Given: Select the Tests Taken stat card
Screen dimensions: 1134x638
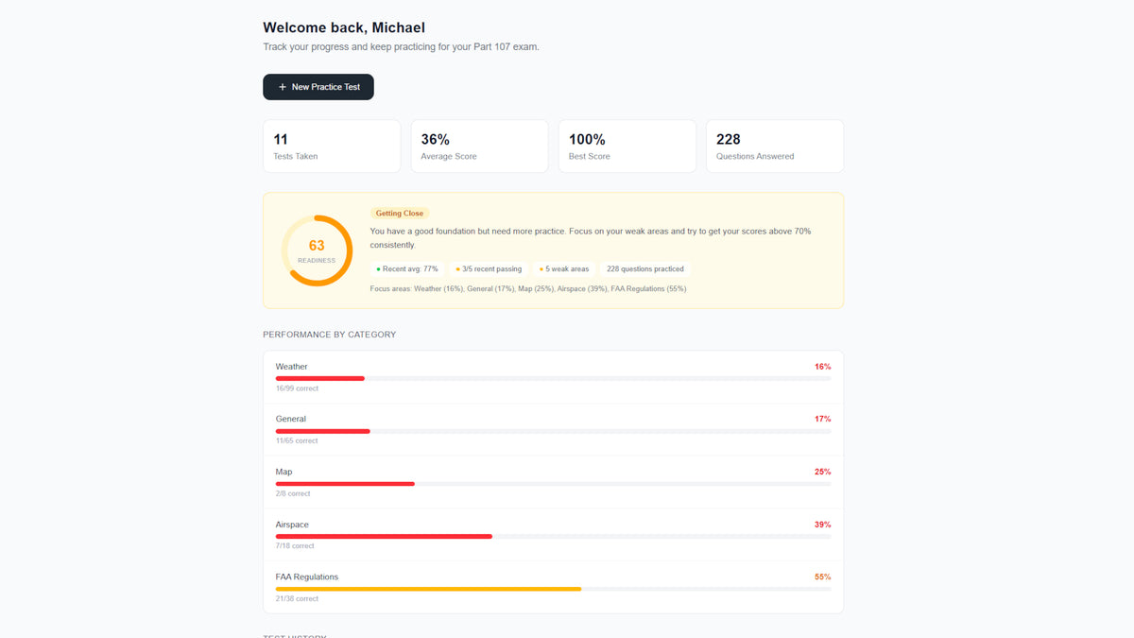Looking at the screenshot, I should pyautogui.click(x=332, y=147).
